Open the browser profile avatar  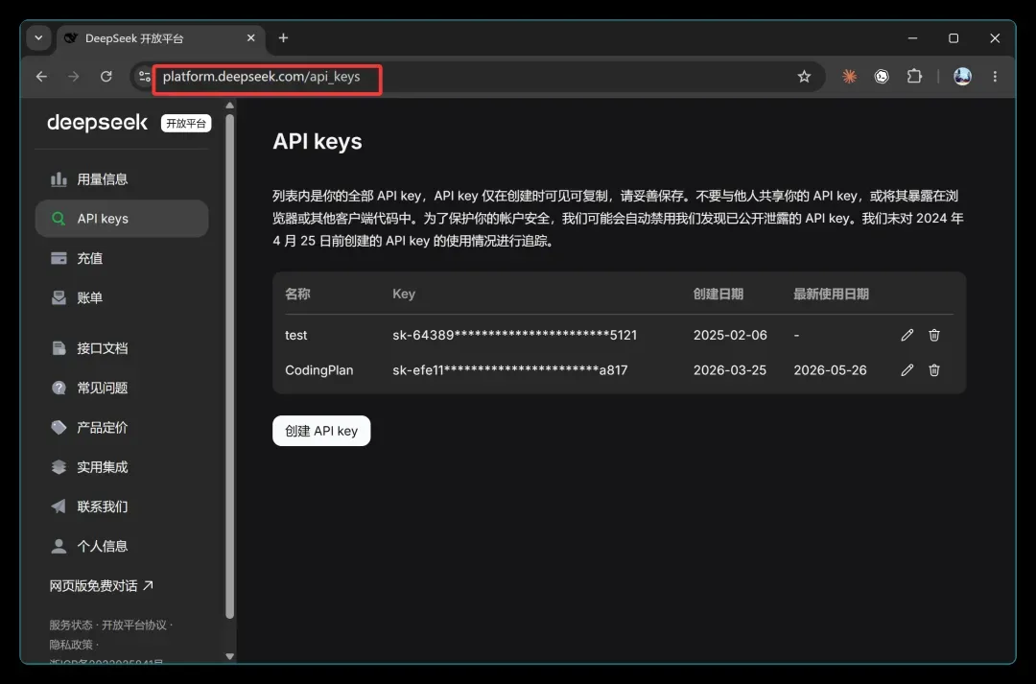tap(963, 77)
